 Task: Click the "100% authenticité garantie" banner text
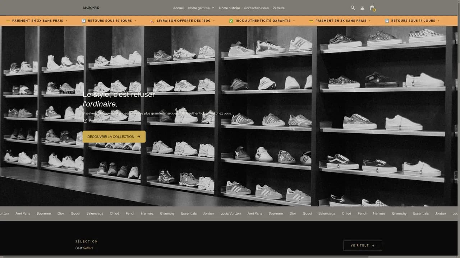[263, 21]
